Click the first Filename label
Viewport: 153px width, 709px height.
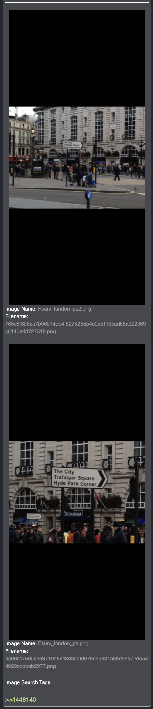(x=17, y=316)
